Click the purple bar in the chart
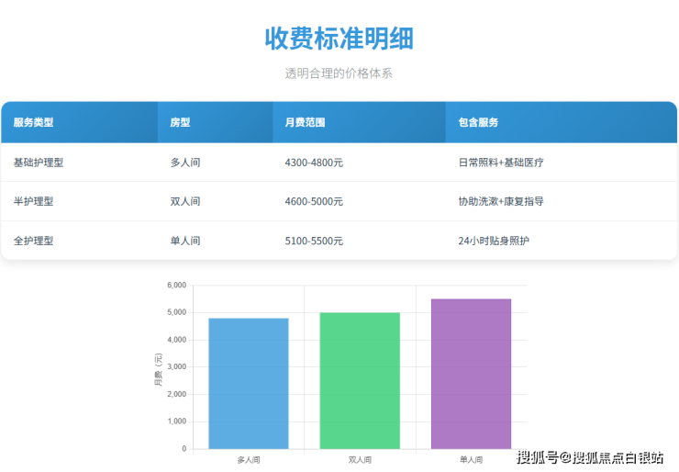 coord(471,375)
